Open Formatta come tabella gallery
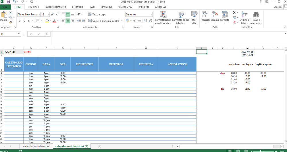 coord(181,18)
